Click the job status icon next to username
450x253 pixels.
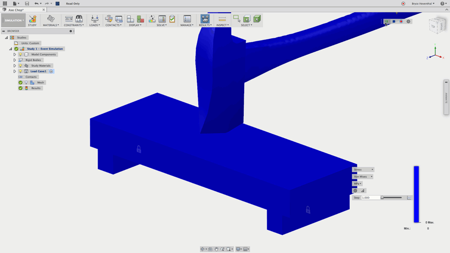pyautogui.click(x=403, y=4)
